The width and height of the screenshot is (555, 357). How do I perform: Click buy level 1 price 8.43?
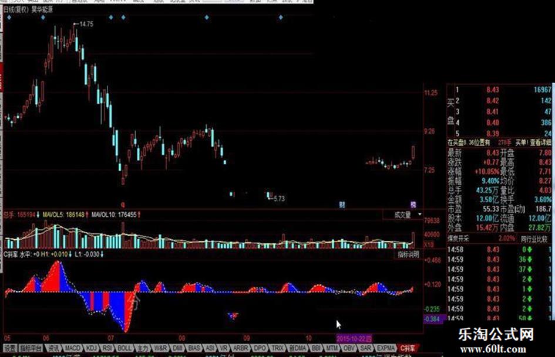point(492,90)
